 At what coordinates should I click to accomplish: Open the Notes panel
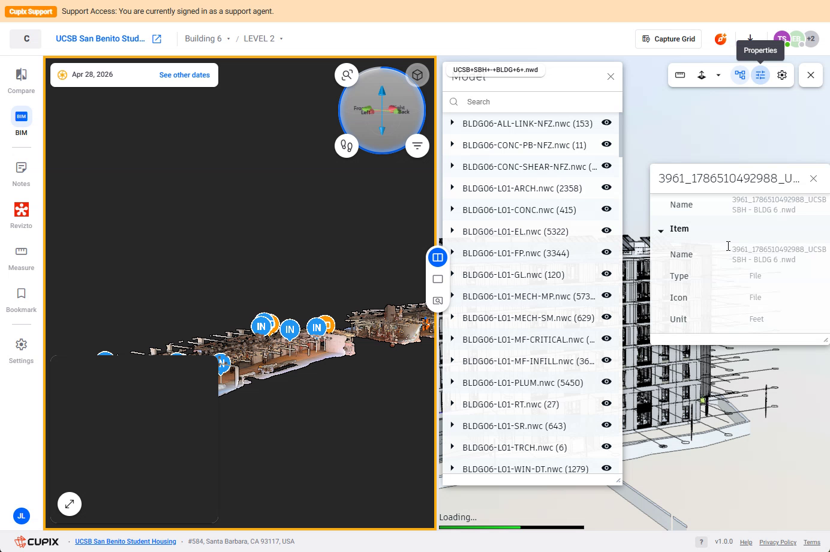point(21,174)
